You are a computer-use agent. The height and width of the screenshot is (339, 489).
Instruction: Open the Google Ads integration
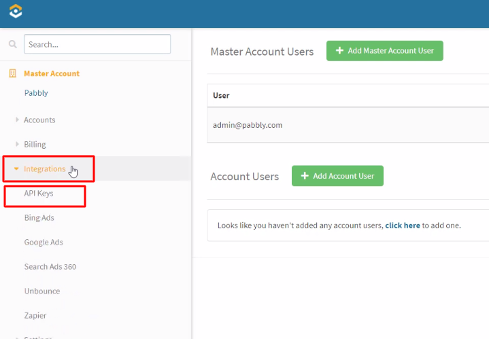tap(44, 242)
